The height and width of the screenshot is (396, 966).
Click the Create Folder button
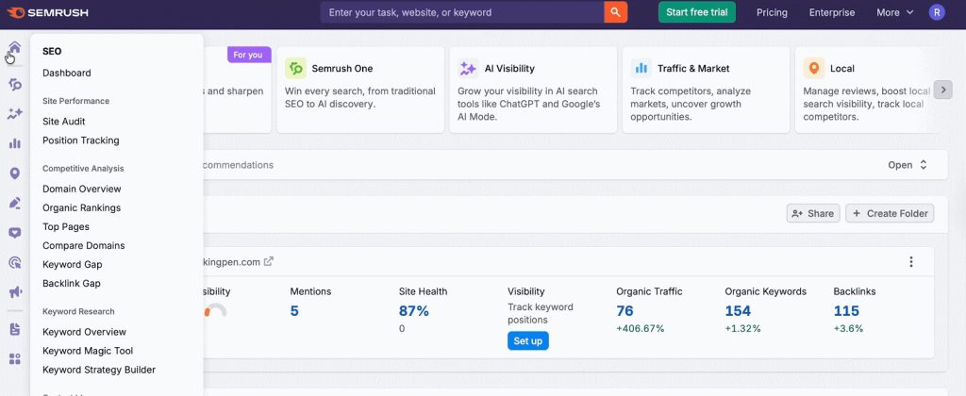click(x=889, y=213)
